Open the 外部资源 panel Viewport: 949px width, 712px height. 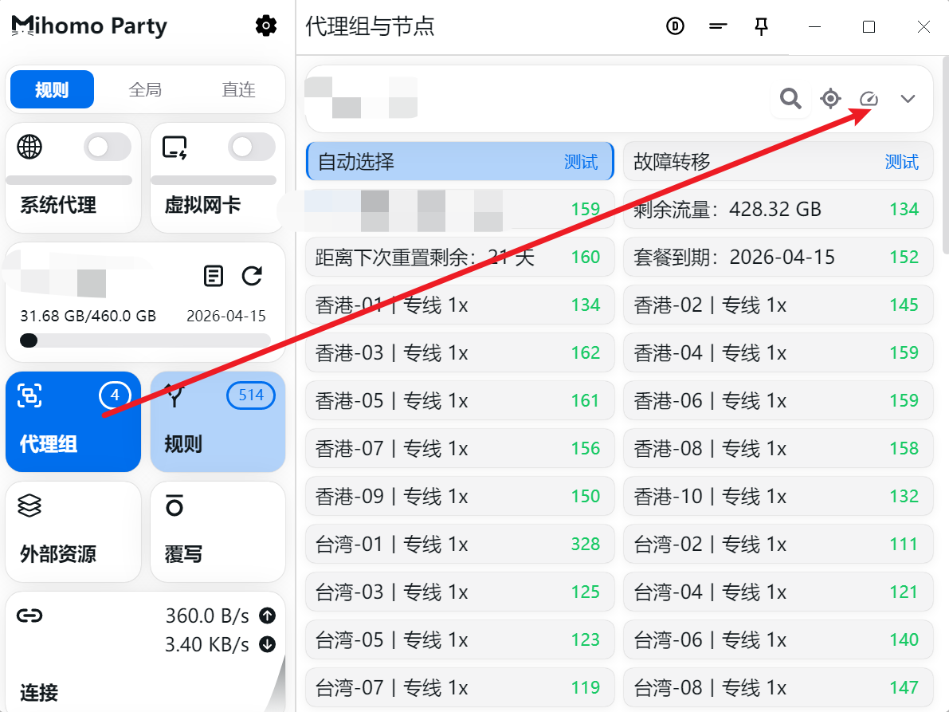pyautogui.click(x=73, y=530)
